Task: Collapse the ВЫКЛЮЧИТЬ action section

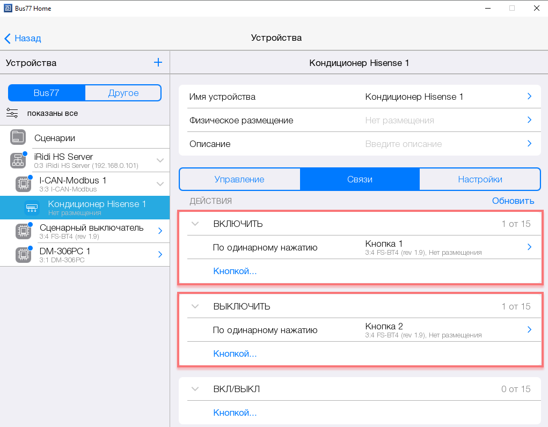Action: point(195,306)
